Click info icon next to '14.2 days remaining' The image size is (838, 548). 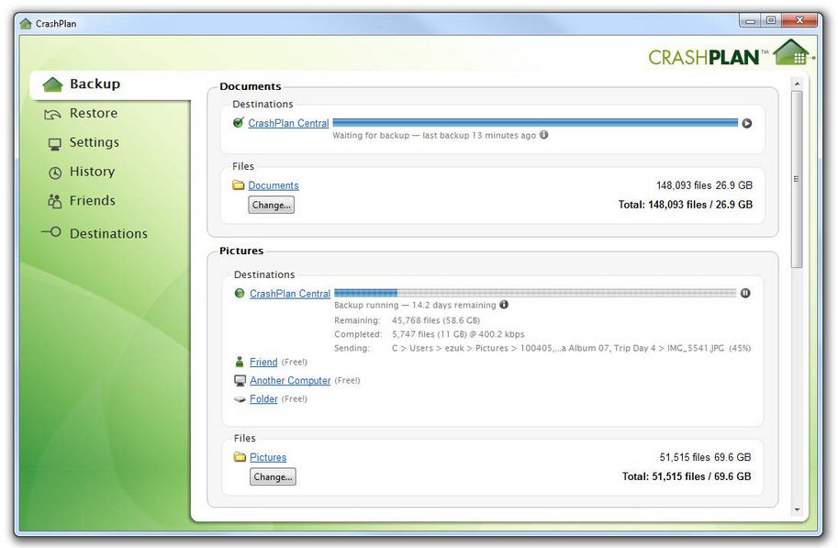click(x=504, y=305)
